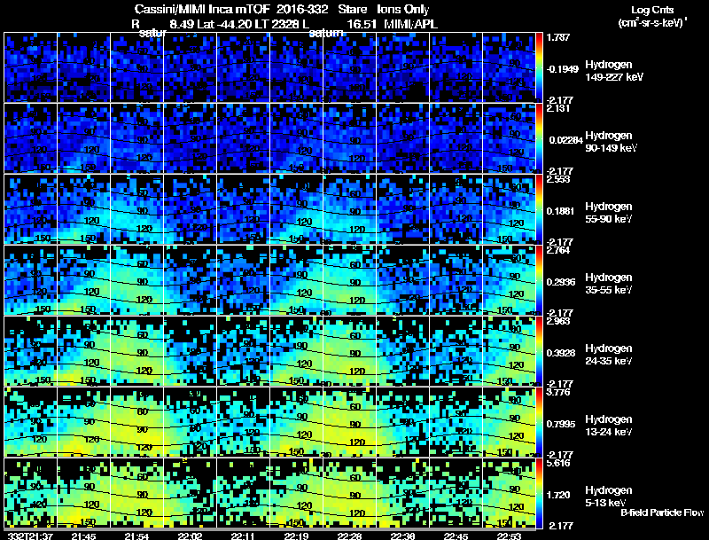Click the '22:28' time axis label
709x540 pixels.
tap(349, 536)
